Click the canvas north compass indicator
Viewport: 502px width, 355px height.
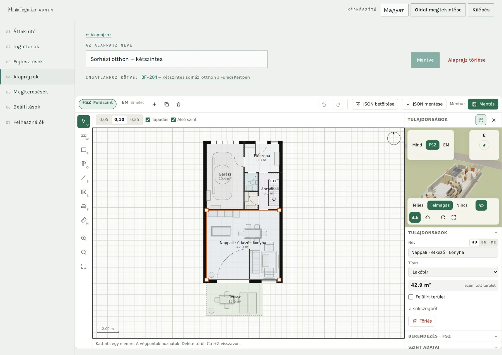[394, 138]
